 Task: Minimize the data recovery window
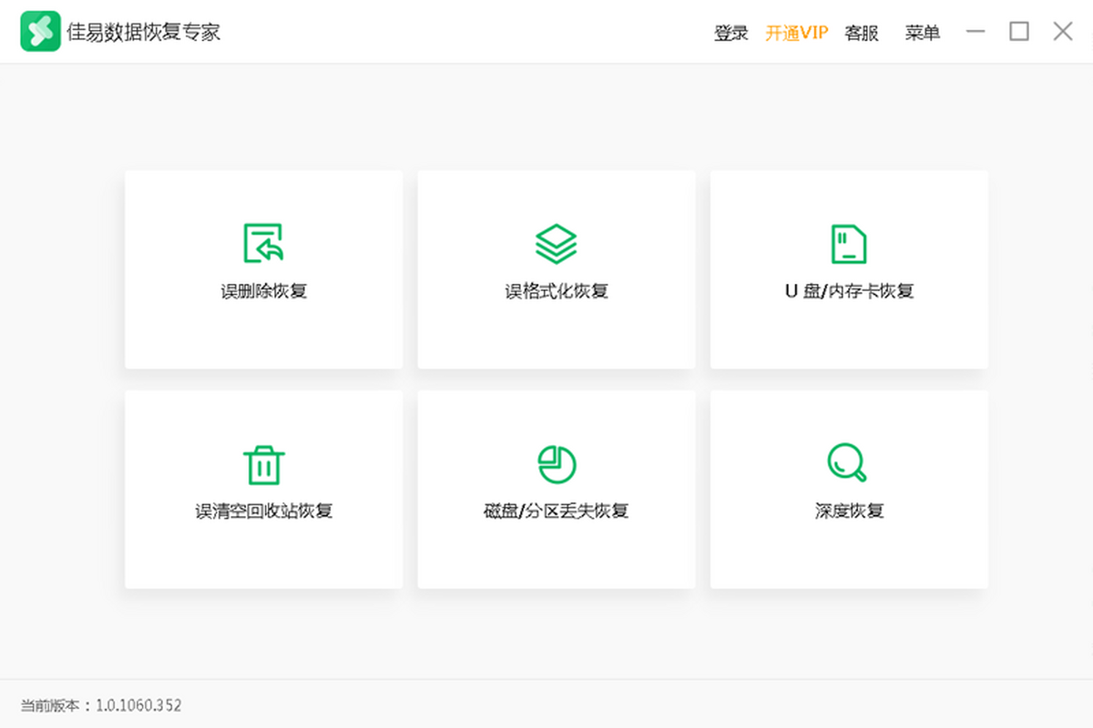tap(976, 32)
